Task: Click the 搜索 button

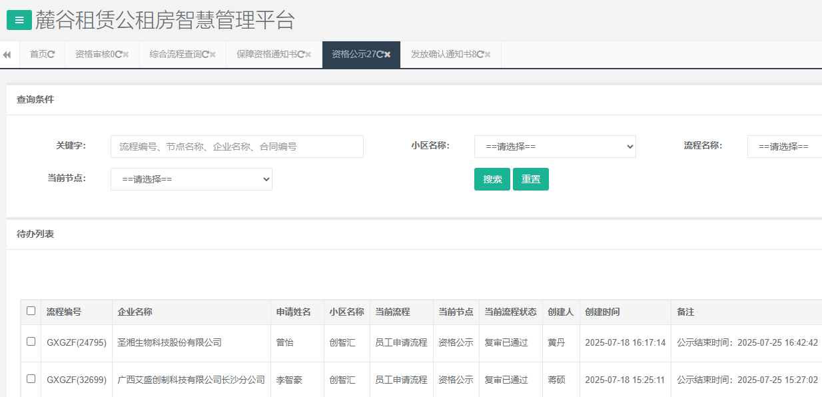Action: [x=492, y=179]
